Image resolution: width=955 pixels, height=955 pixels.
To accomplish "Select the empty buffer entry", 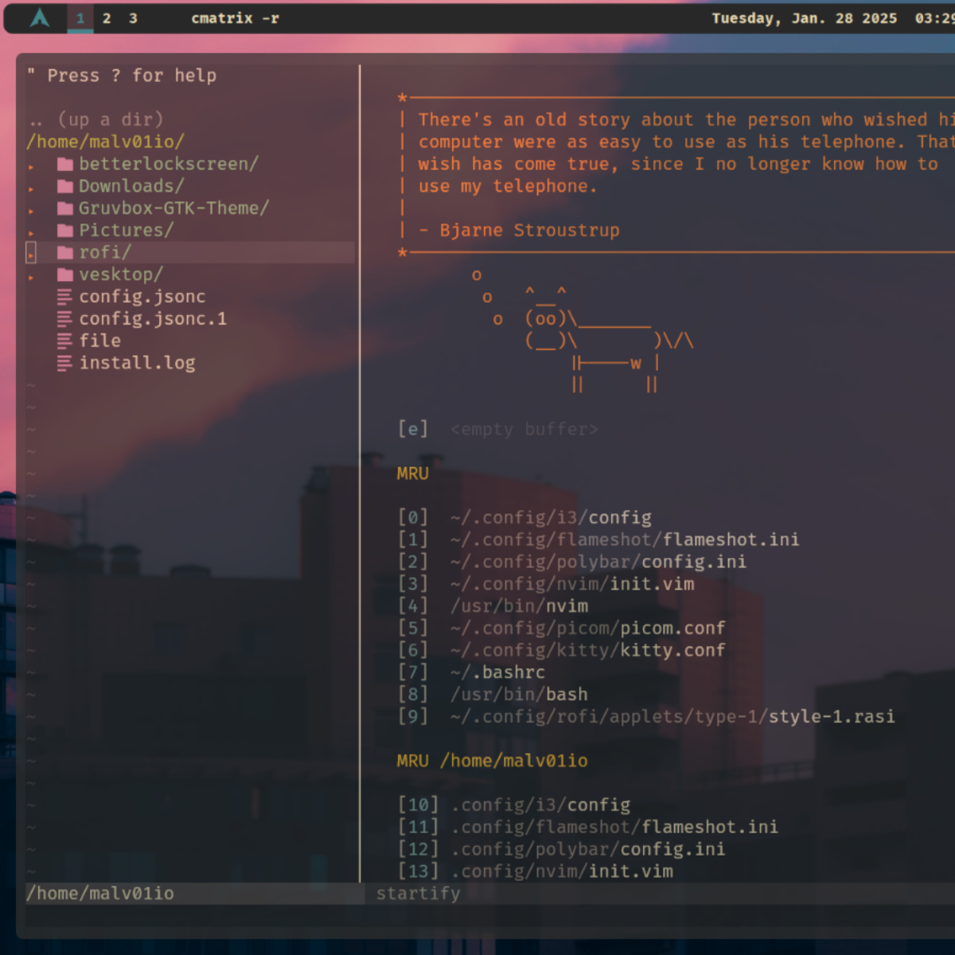I will point(523,430).
